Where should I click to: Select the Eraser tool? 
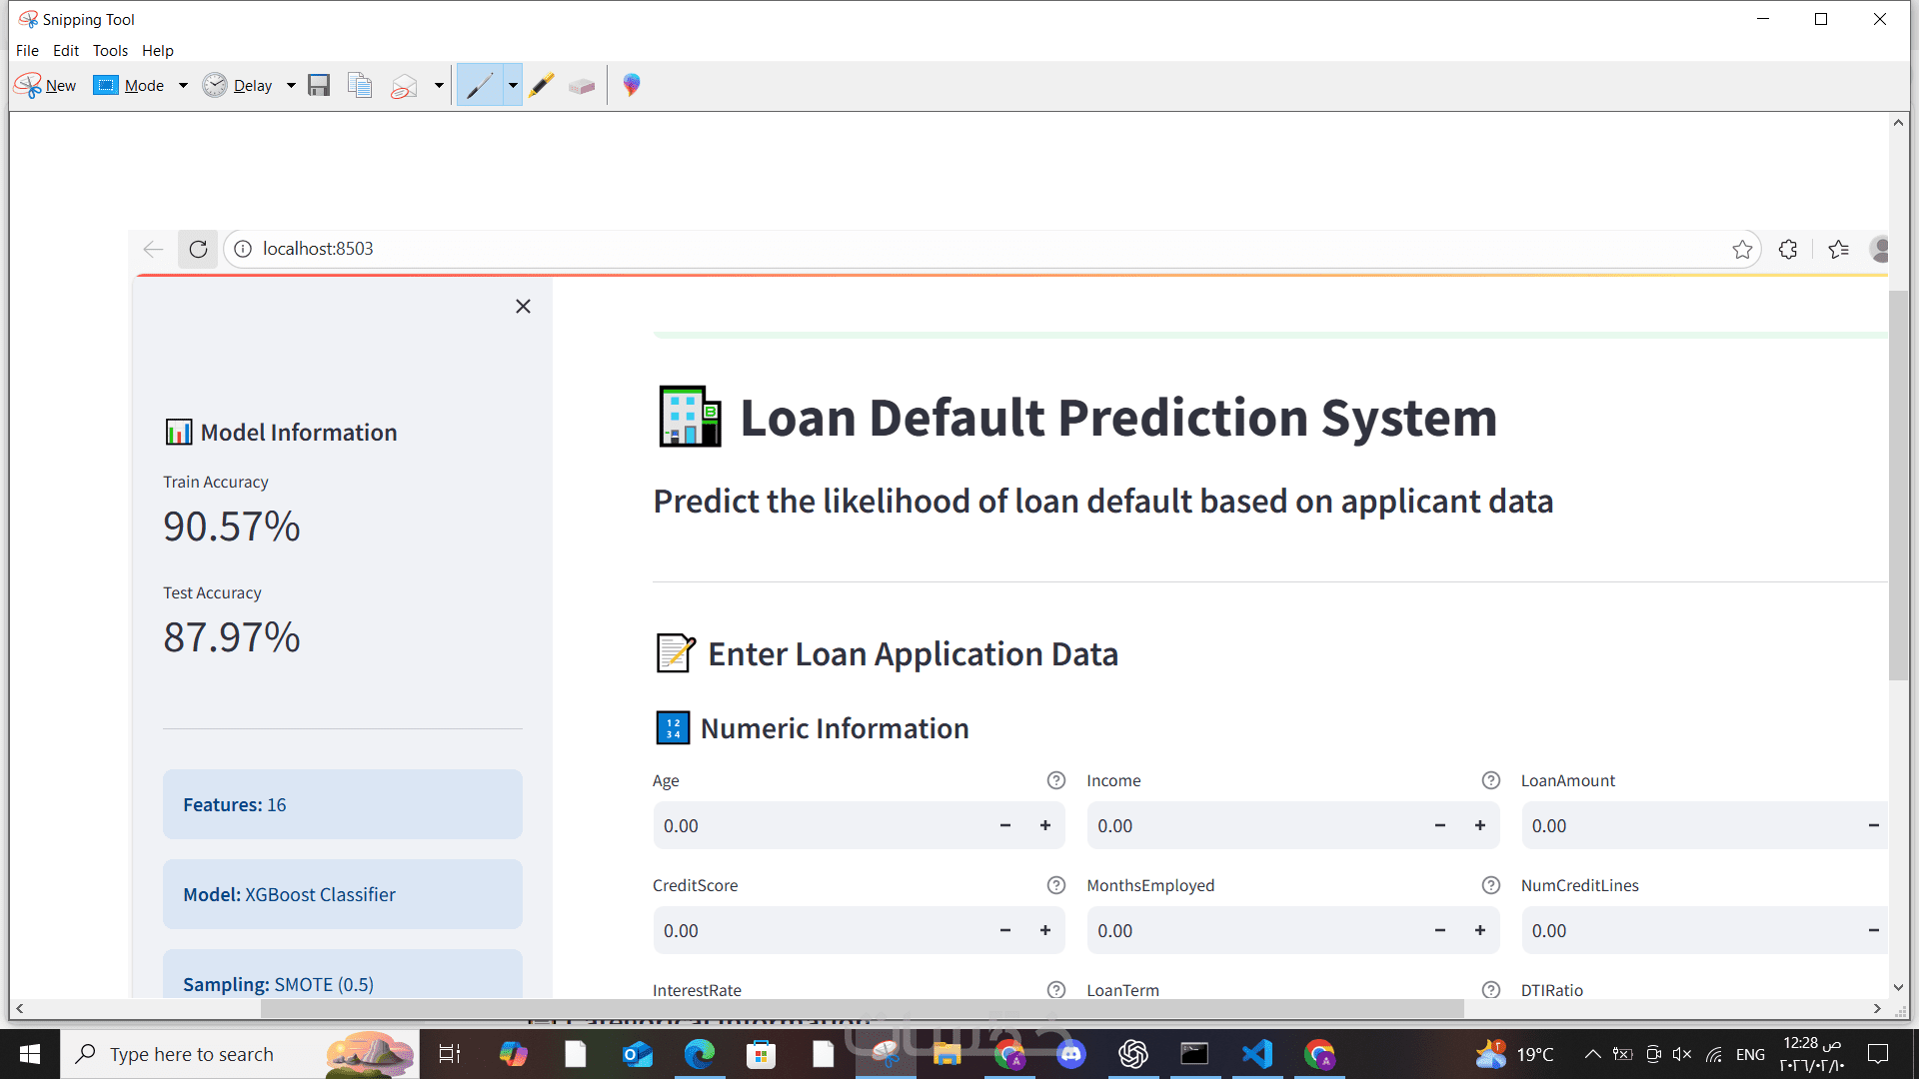pyautogui.click(x=582, y=86)
